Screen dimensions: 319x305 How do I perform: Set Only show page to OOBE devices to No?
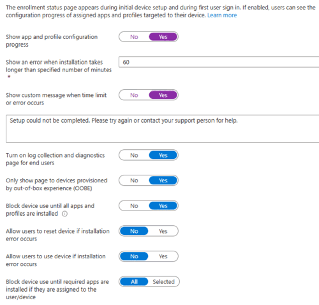[x=134, y=180]
